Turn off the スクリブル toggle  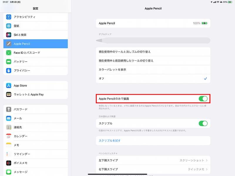pyautogui.click(x=203, y=123)
